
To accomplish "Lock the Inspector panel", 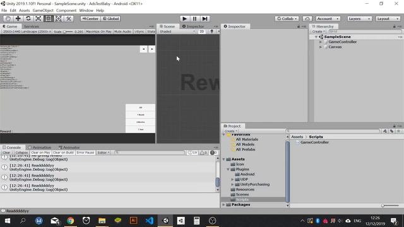I will (x=299, y=26).
